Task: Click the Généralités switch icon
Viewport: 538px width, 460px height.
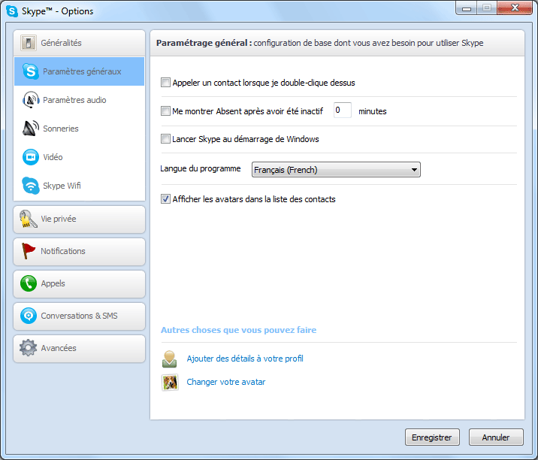Action: pyautogui.click(x=28, y=43)
